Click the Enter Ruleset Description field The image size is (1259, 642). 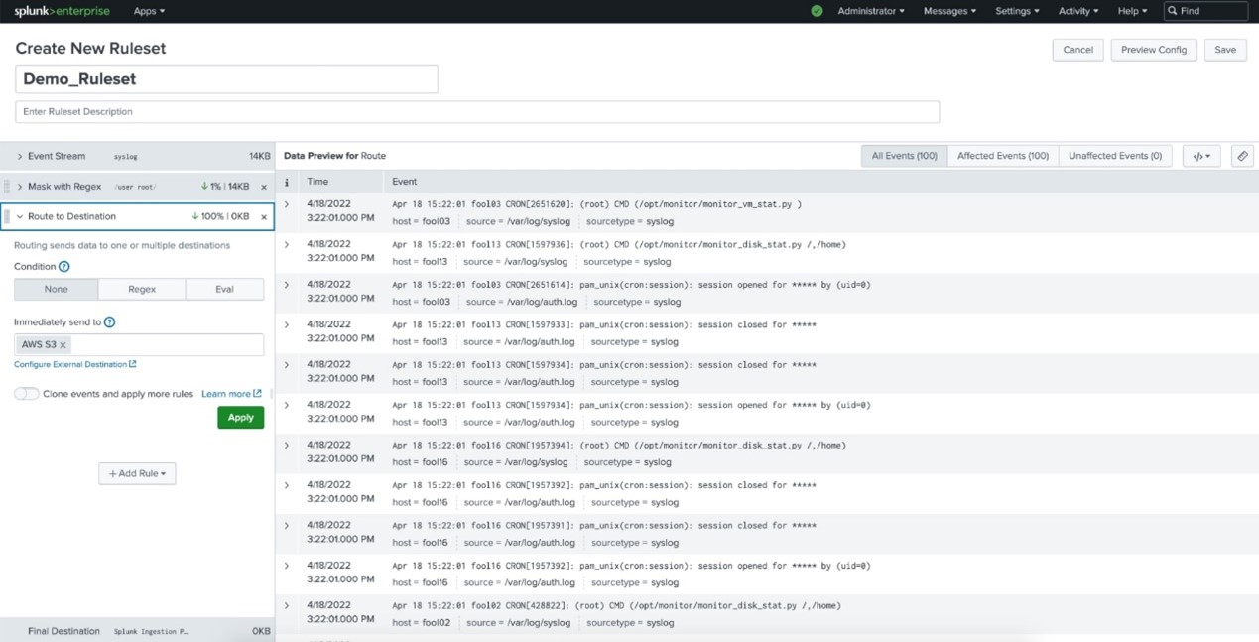(476, 112)
